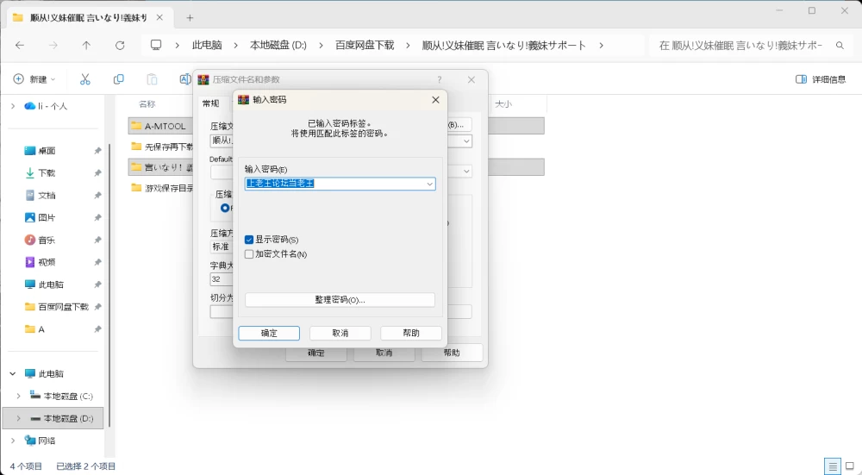Click the password input field
Viewport: 862px width, 475px height.
pyautogui.click(x=334, y=184)
